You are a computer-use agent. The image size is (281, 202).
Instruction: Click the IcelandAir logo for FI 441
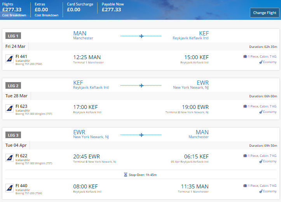pyautogui.click(x=9, y=59)
